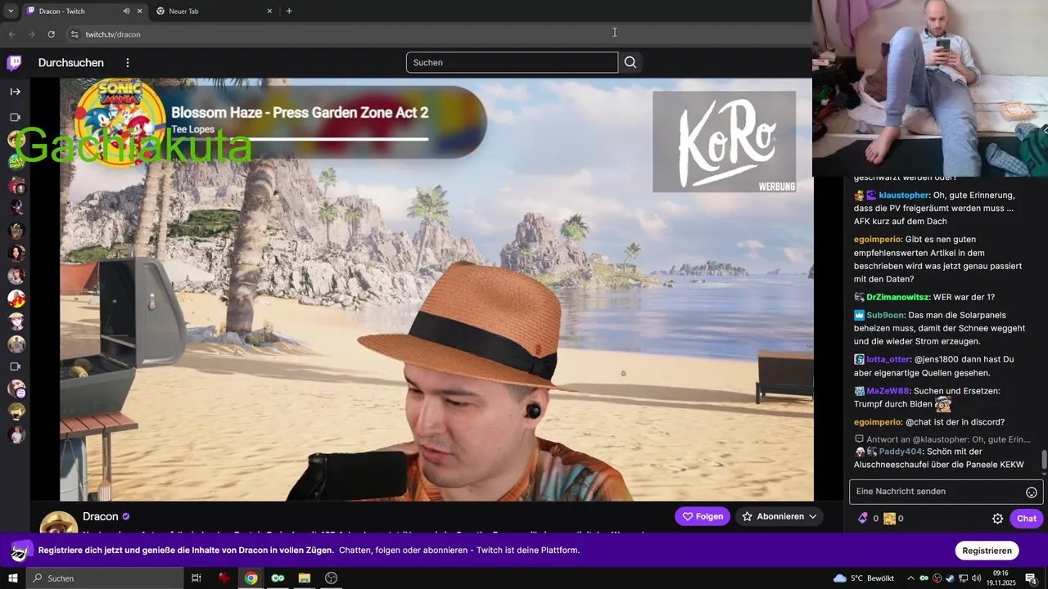Image resolution: width=1048 pixels, height=589 pixels.
Task: Select the Dracon - Twitch tab
Action: pos(84,11)
